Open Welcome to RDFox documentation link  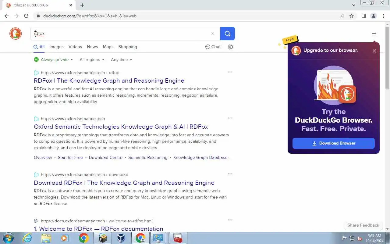coord(98,229)
